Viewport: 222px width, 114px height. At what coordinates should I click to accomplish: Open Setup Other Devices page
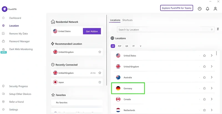click(x=20, y=94)
